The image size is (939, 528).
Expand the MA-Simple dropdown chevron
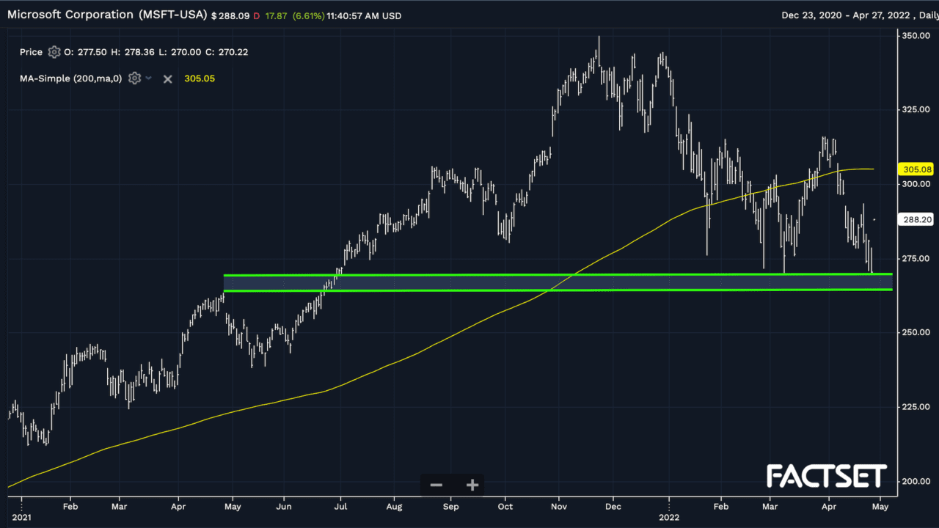149,78
